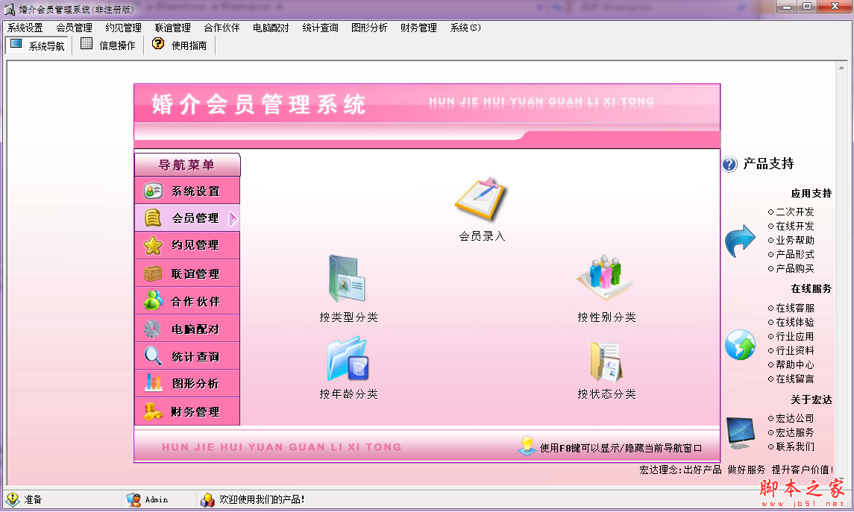
Task: Click the 产品支持 question mark icon
Action: point(730,164)
